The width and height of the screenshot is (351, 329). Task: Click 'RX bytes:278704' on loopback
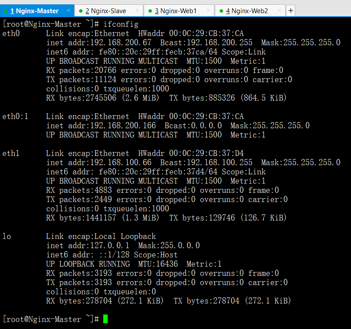79,301
